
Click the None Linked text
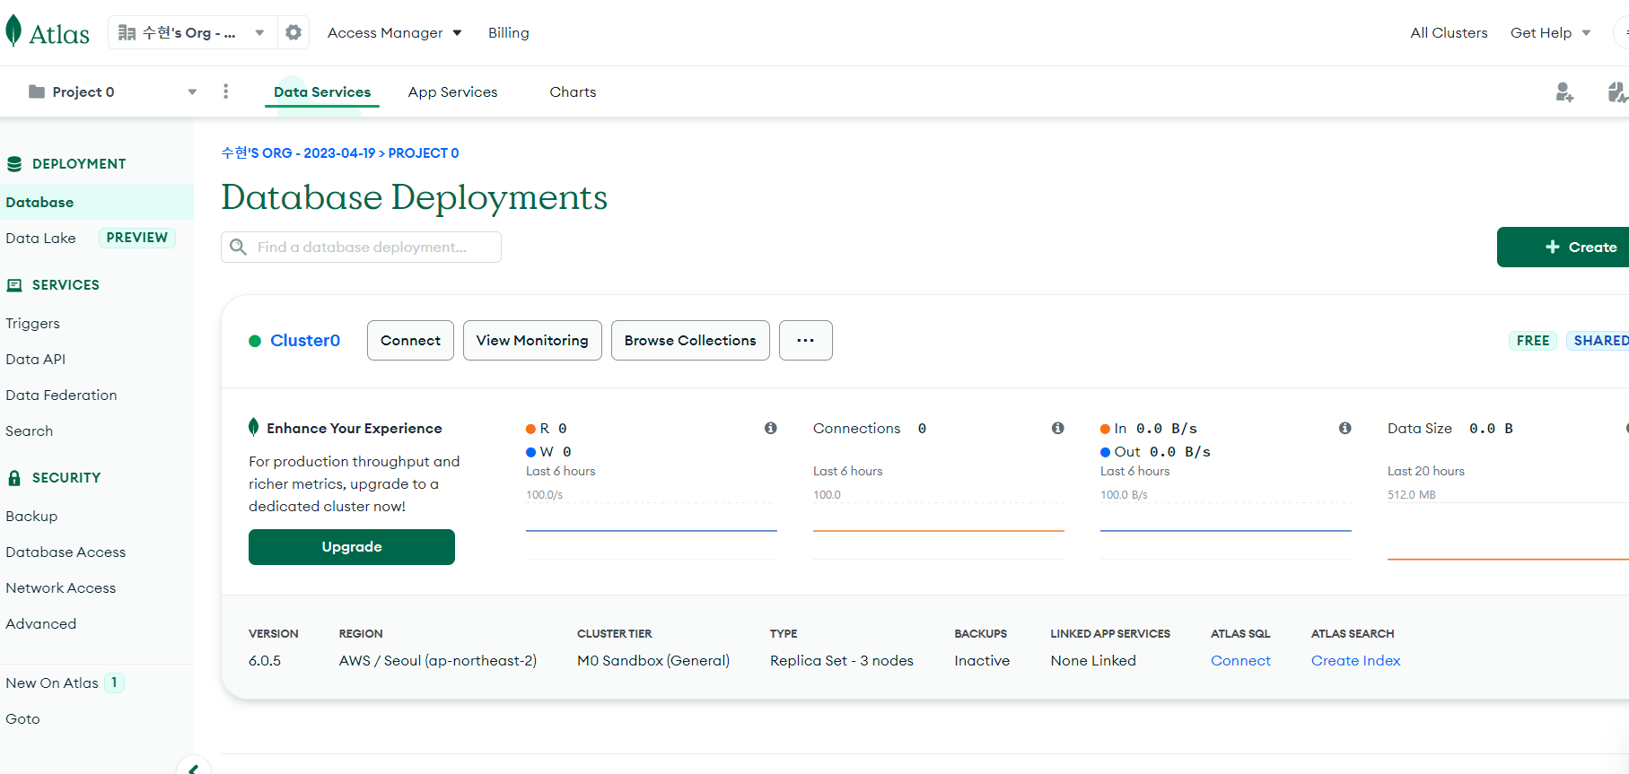(x=1093, y=660)
